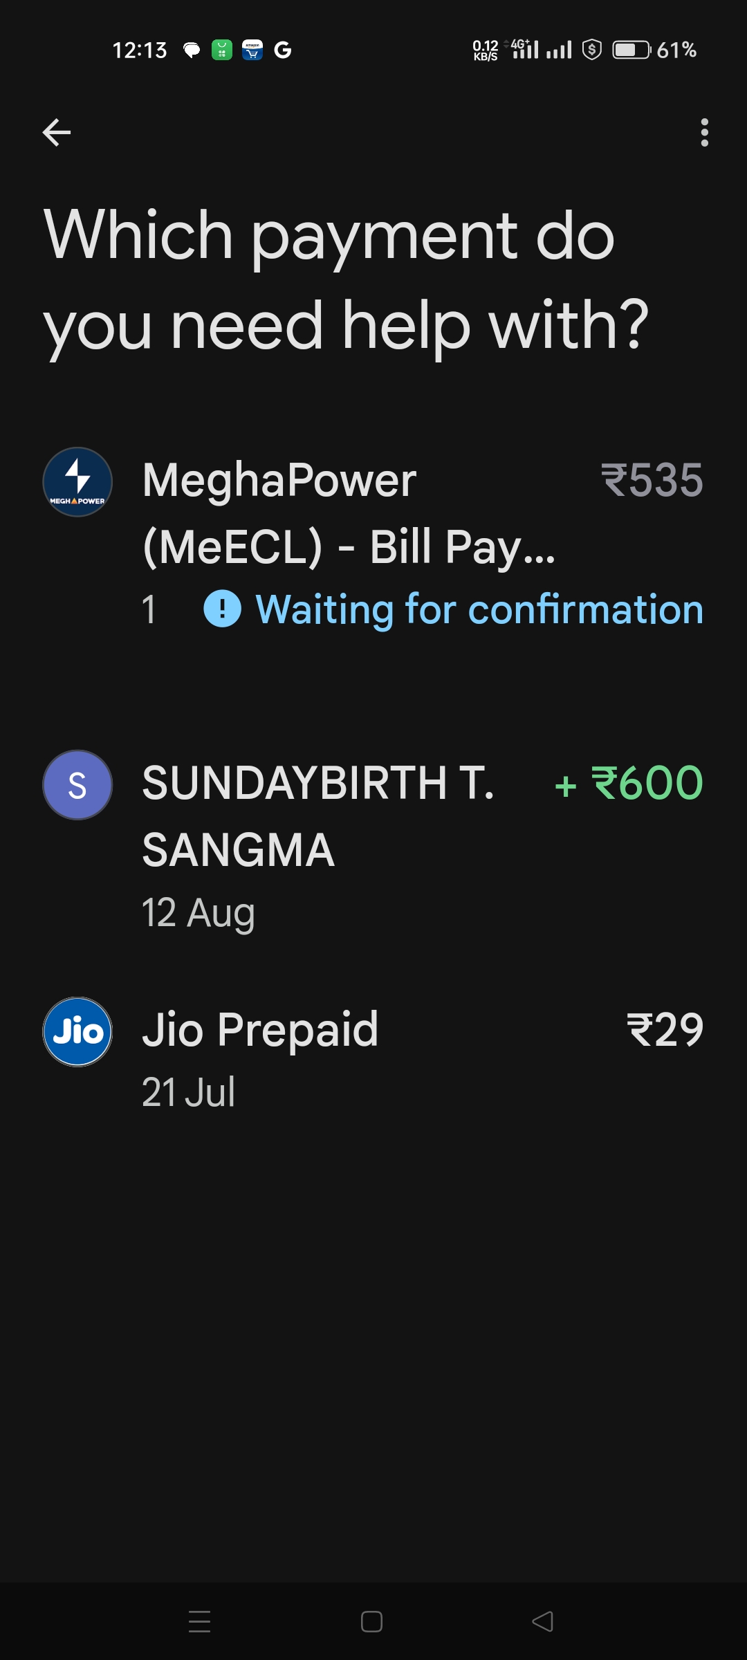The image size is (747, 1660).
Task: Tap the MeghaPower lightning logo
Action: tap(77, 482)
